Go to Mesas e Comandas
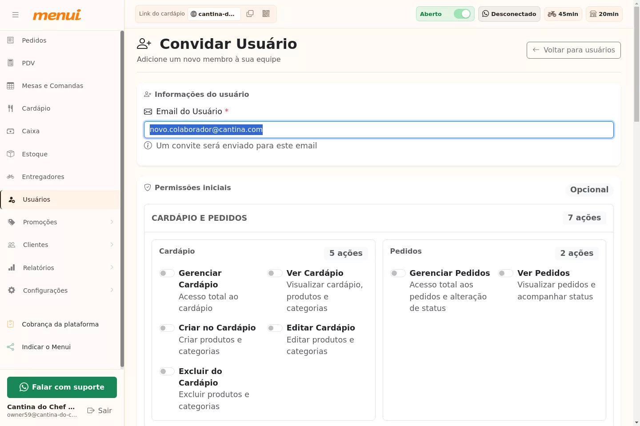 click(60, 86)
